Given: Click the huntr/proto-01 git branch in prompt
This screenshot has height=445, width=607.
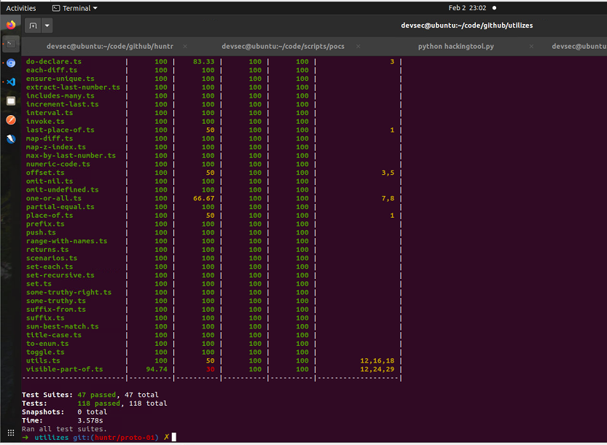Looking at the screenshot, I should click(125, 437).
